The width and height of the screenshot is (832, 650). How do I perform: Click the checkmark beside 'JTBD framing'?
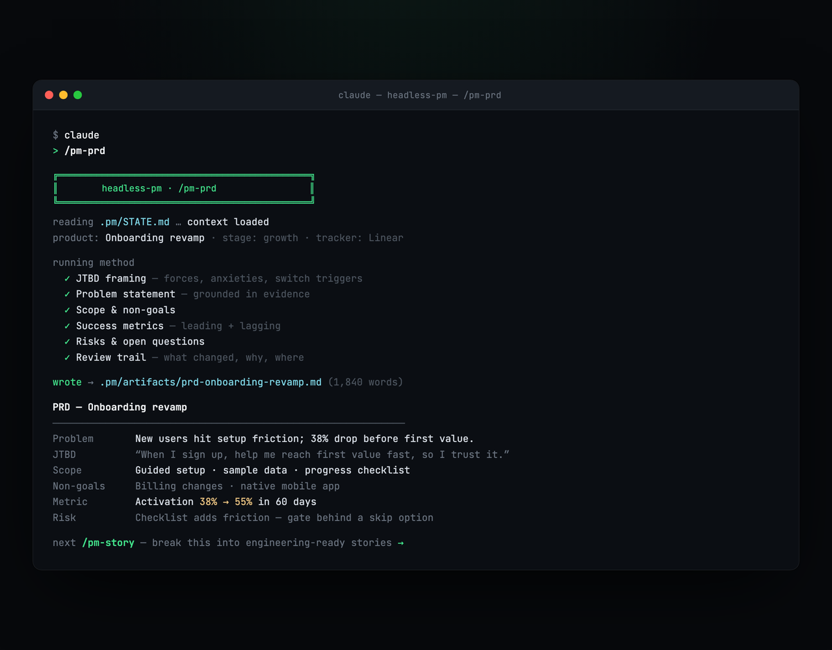[67, 279]
